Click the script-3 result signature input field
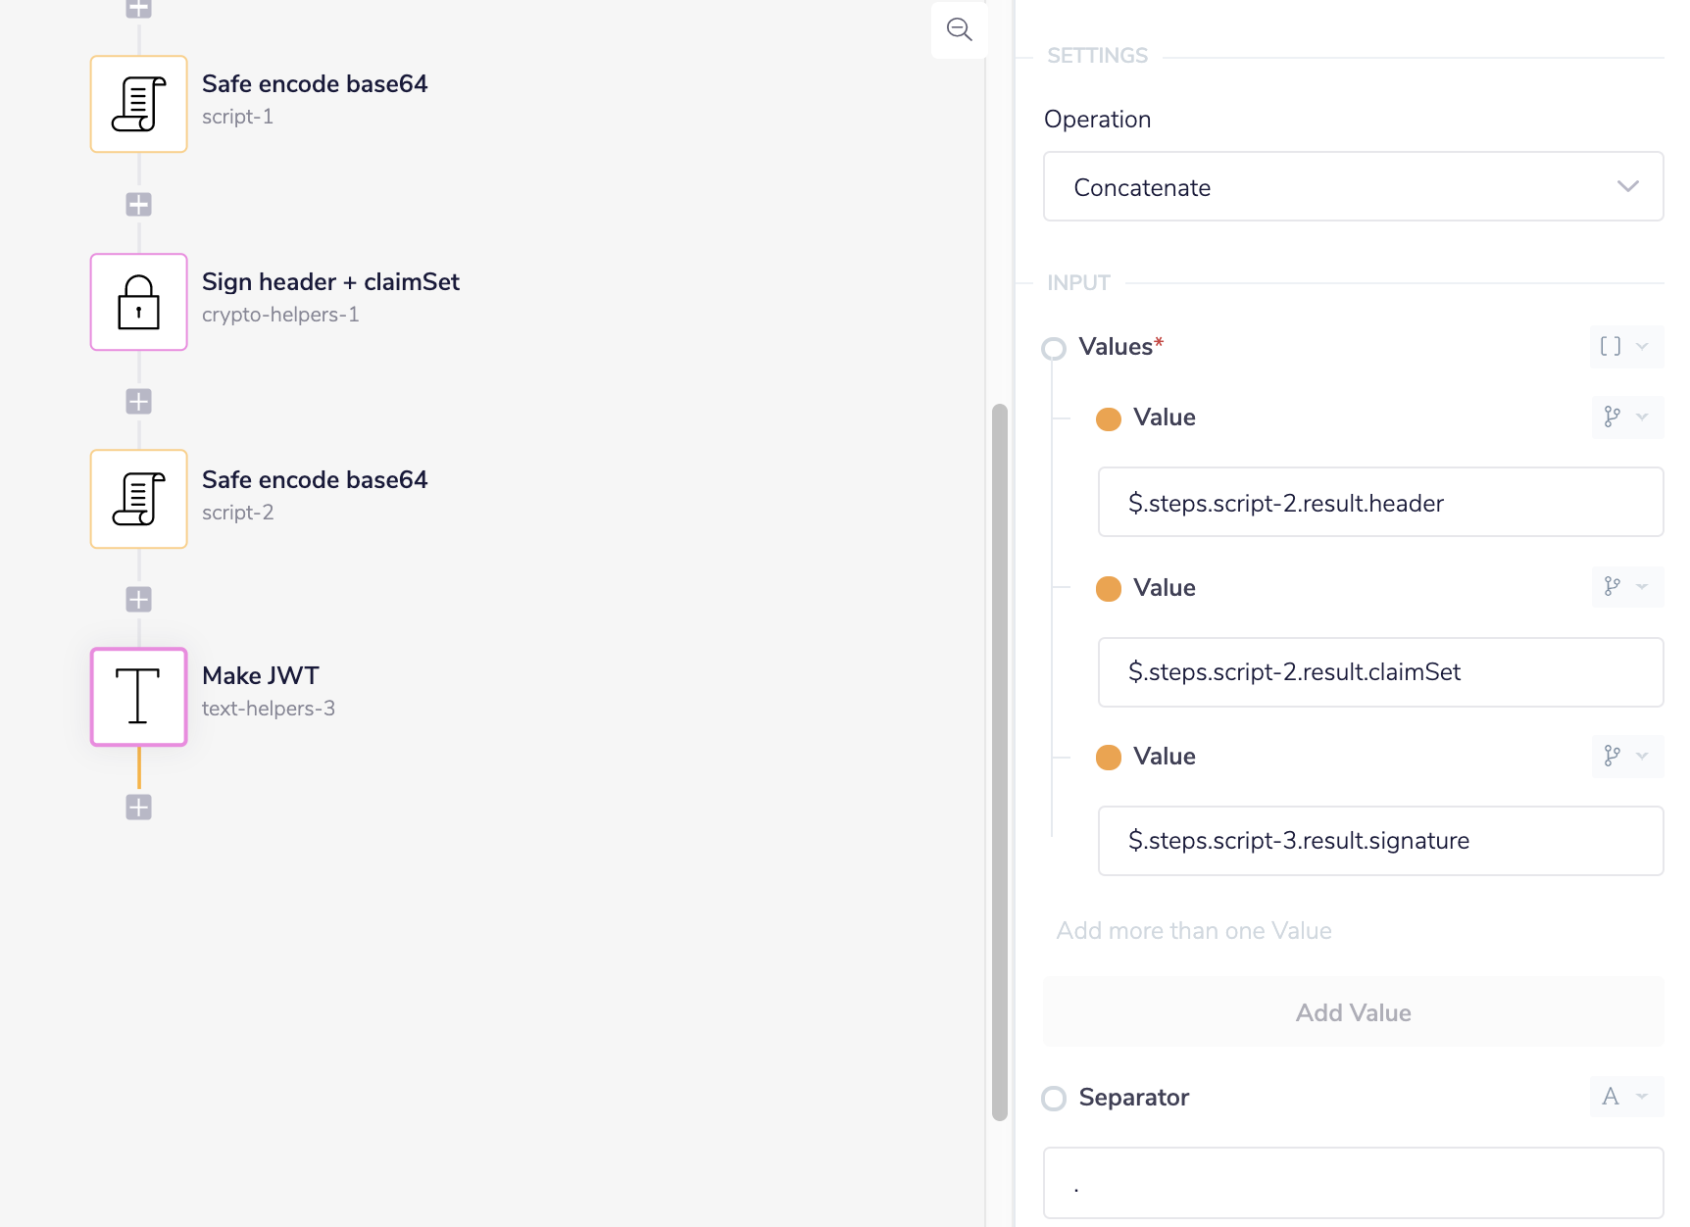Screen dimensions: 1690x1227 pyautogui.click(x=1380, y=841)
